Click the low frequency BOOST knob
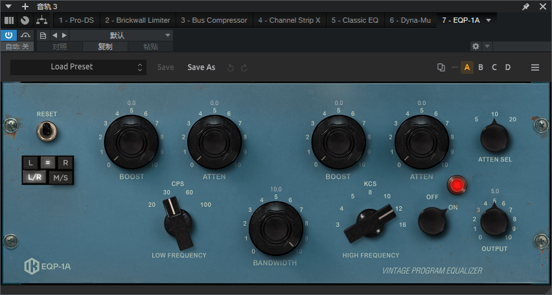Image resolution: width=552 pixels, height=295 pixels. tap(132, 142)
